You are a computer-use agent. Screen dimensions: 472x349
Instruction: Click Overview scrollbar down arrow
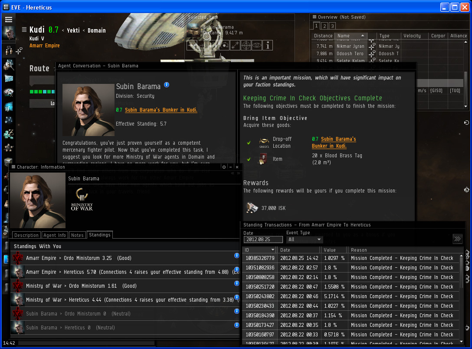click(465, 106)
